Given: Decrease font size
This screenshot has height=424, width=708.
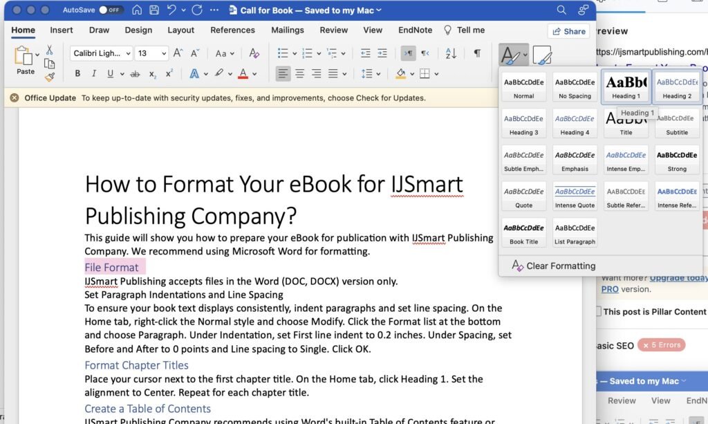Looking at the screenshot, I should tap(194, 53).
